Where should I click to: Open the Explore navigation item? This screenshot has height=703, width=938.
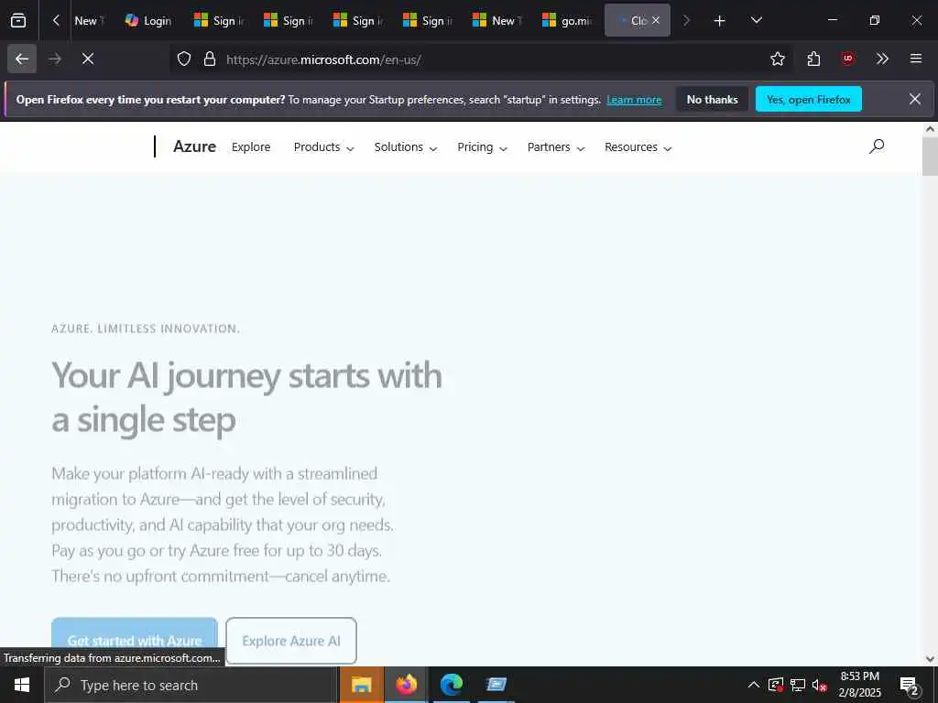point(251,147)
